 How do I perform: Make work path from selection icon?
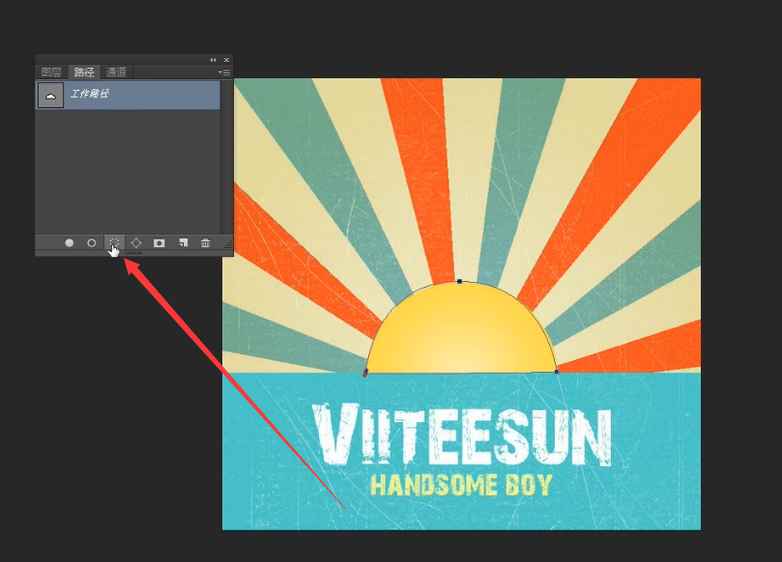pyautogui.click(x=135, y=242)
